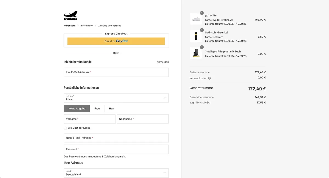Focus the Passwort input field
The image size is (329, 178).
coord(116,149)
